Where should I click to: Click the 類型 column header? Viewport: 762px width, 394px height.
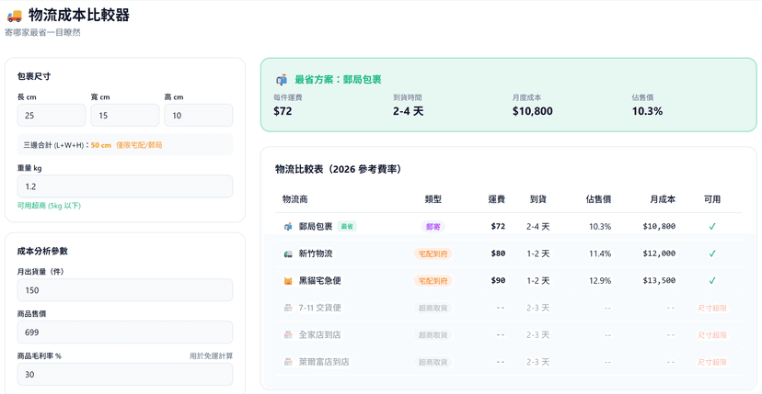coord(433,199)
